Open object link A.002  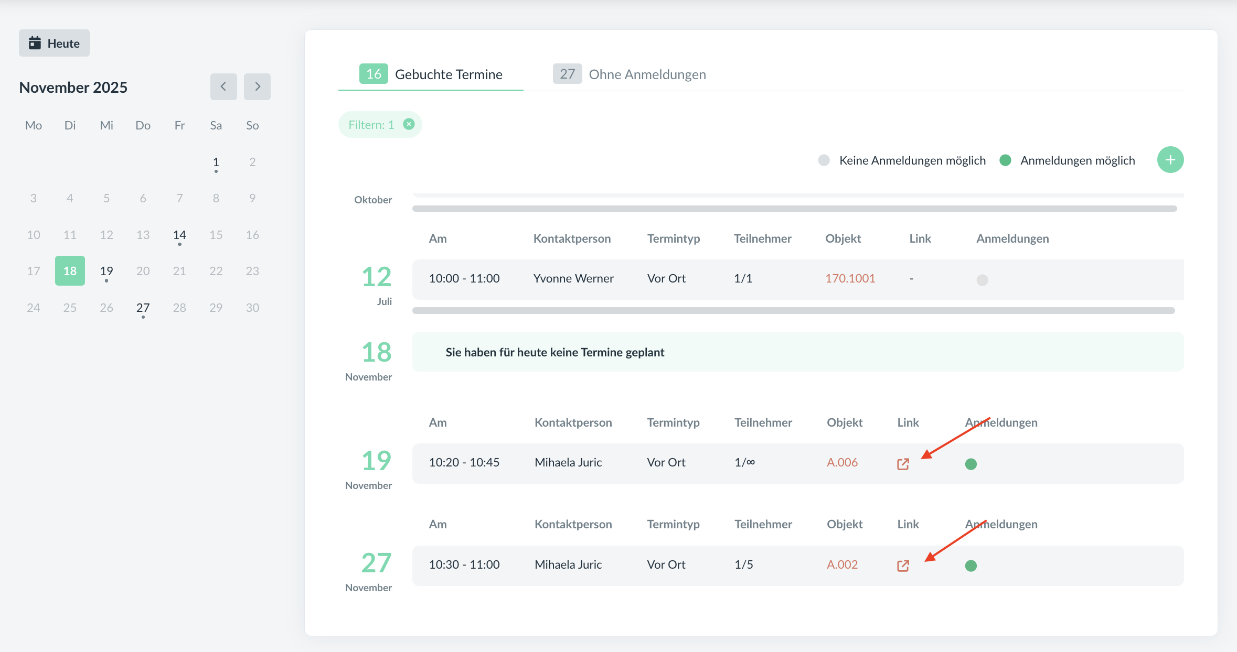pyautogui.click(x=842, y=564)
